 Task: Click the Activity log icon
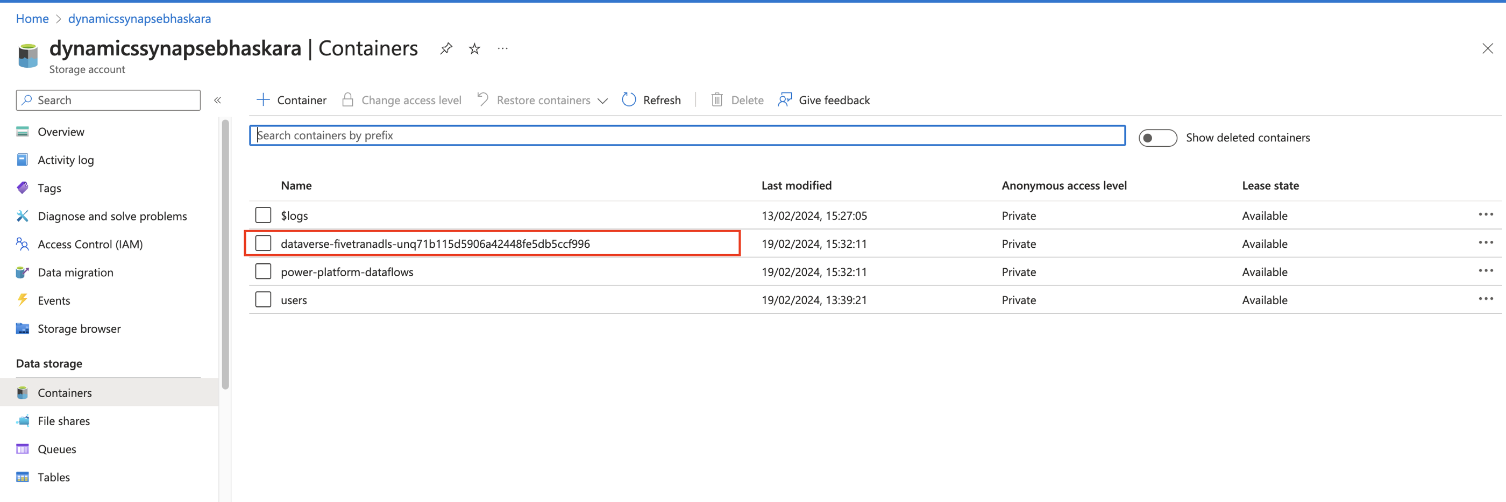point(22,160)
